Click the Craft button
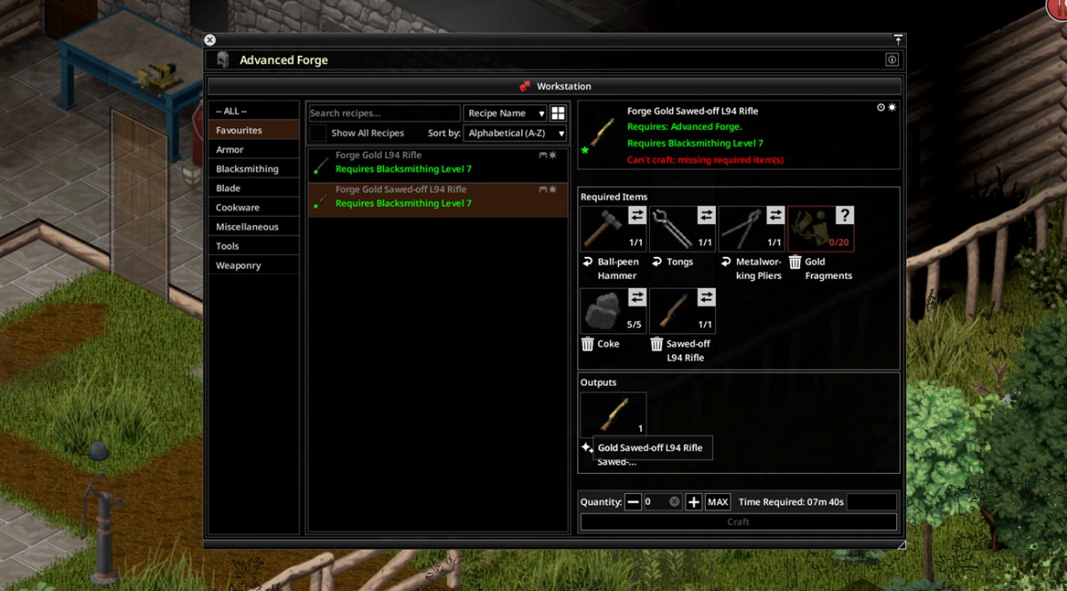The width and height of the screenshot is (1067, 591). (738, 522)
